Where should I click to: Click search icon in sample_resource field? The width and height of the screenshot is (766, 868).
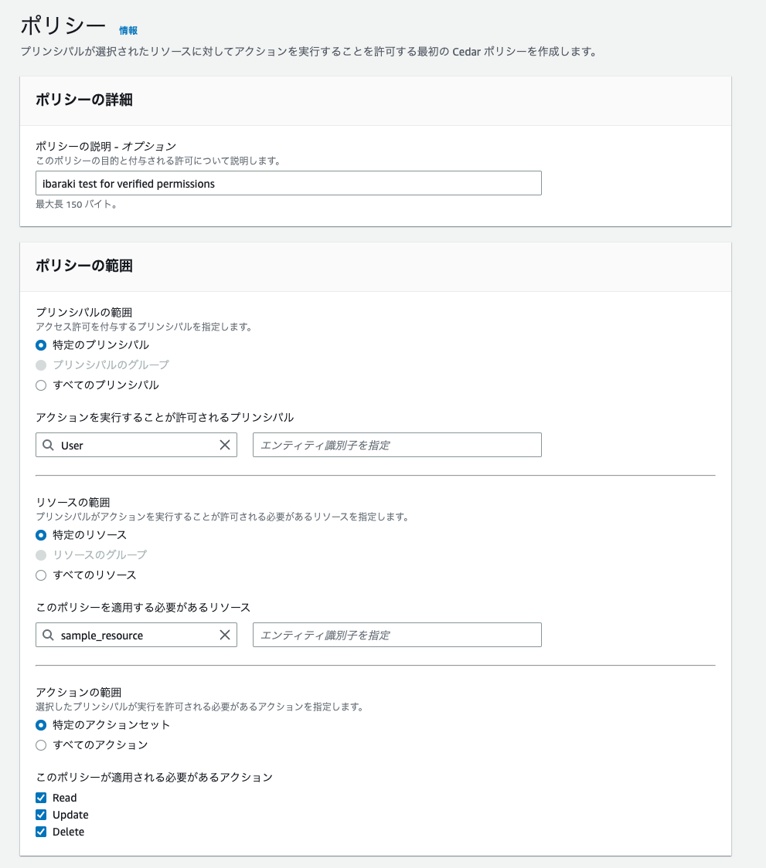pos(48,635)
